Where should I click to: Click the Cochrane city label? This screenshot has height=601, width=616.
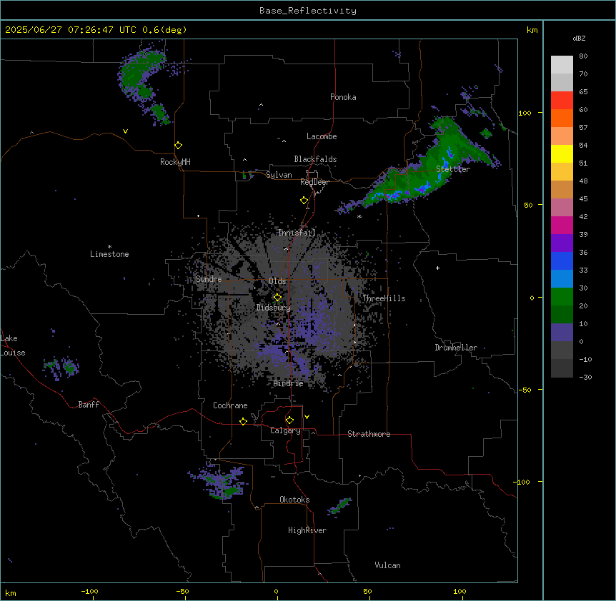tap(230, 405)
